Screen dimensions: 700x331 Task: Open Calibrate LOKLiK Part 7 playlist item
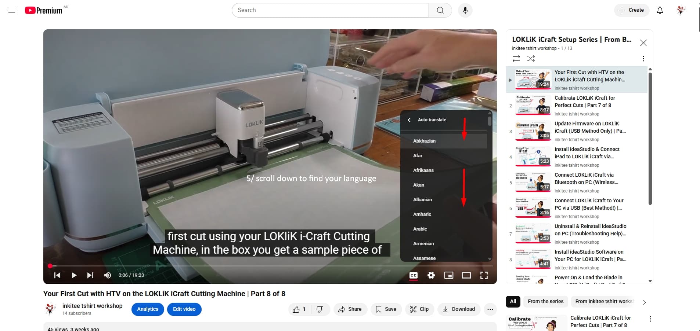coord(577,106)
